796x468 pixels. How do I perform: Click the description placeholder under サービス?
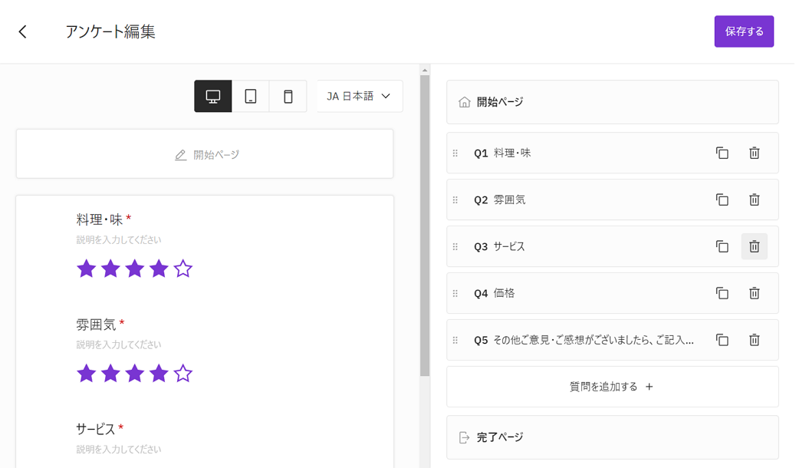coord(119,449)
